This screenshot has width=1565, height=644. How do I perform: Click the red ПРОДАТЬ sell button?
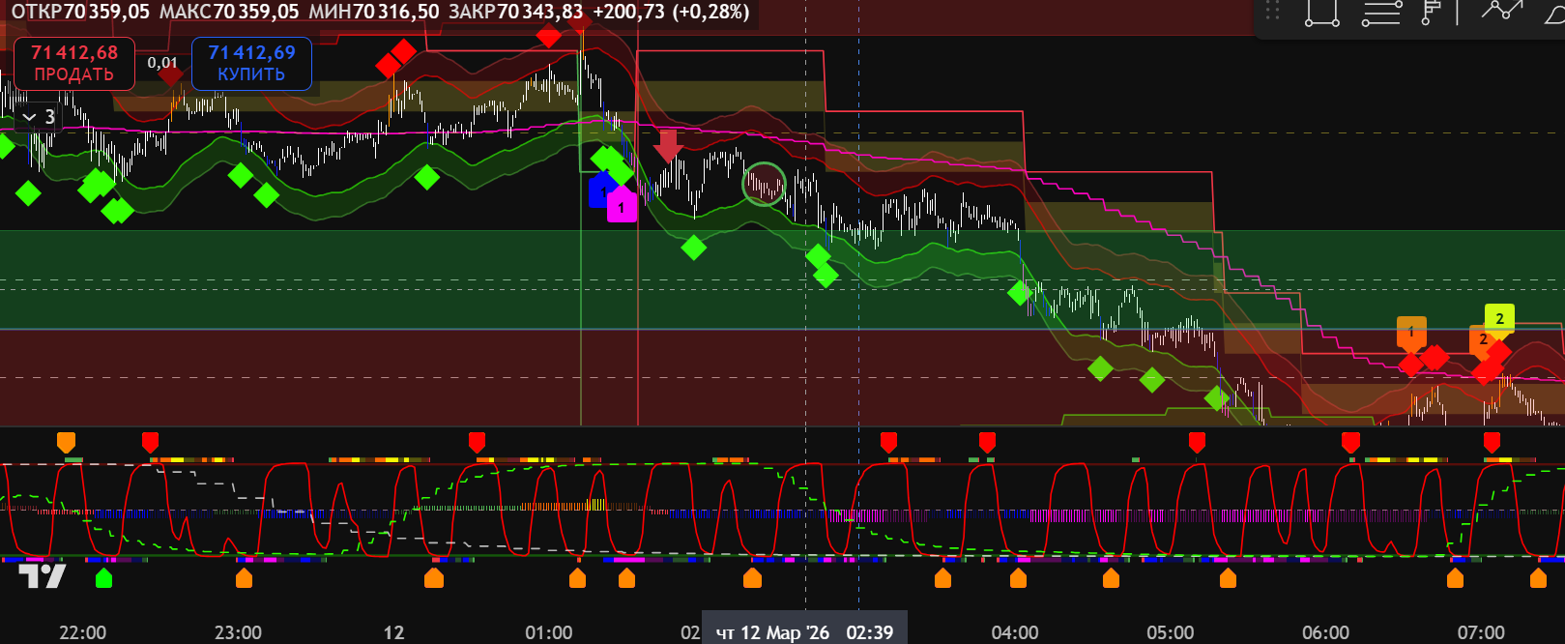(73, 64)
